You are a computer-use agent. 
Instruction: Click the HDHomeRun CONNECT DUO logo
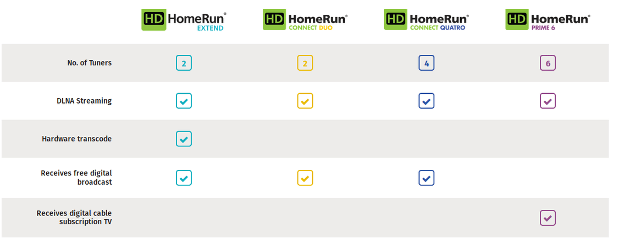(x=305, y=20)
